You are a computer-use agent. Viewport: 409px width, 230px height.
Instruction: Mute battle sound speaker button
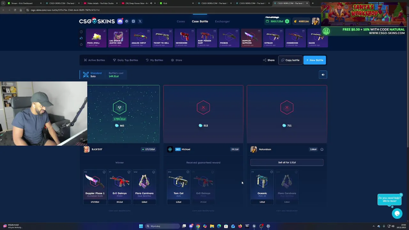click(x=323, y=75)
